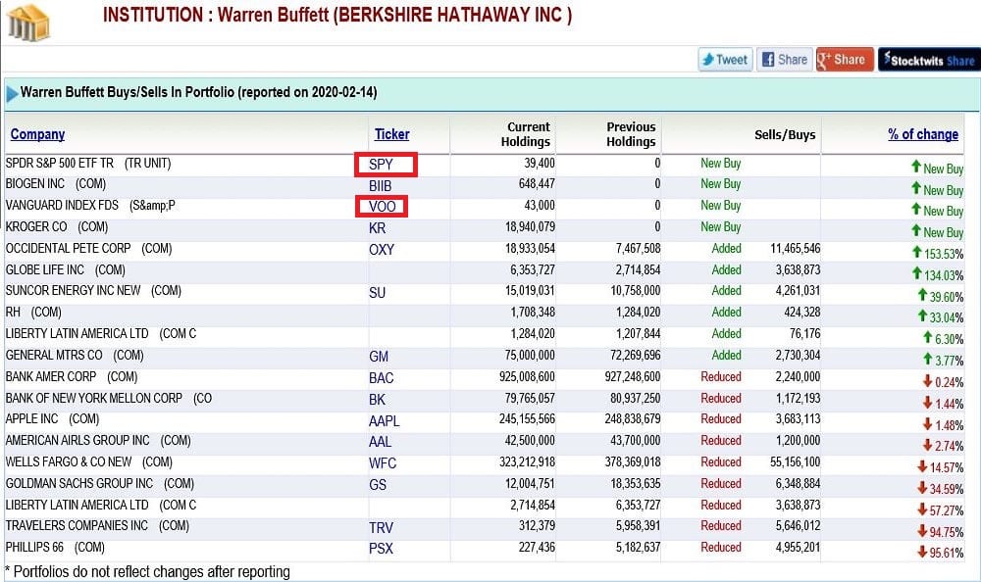Viewport: 981px width, 582px height.
Task: Select the SUNCOR ENERGY INC NEW company name
Action: [x=73, y=291]
